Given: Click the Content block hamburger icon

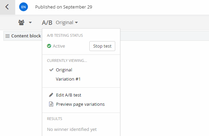Looking at the screenshot, I should pos(8,36).
